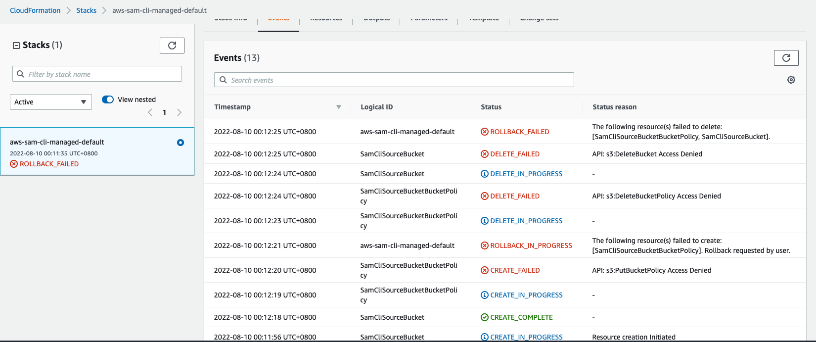Open Events table preferences via the gear icon

pos(791,80)
